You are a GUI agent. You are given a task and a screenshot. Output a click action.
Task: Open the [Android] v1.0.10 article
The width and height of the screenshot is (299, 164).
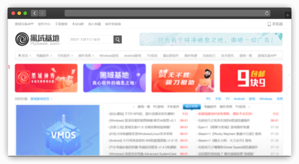143,140
